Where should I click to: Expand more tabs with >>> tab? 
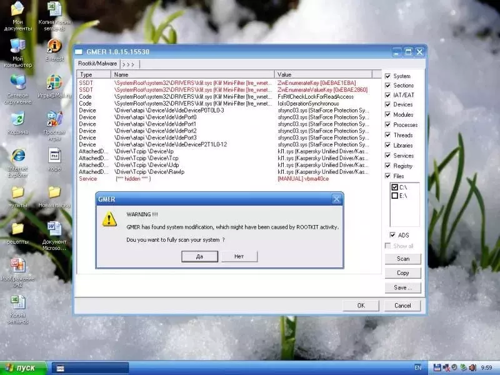click(129, 64)
